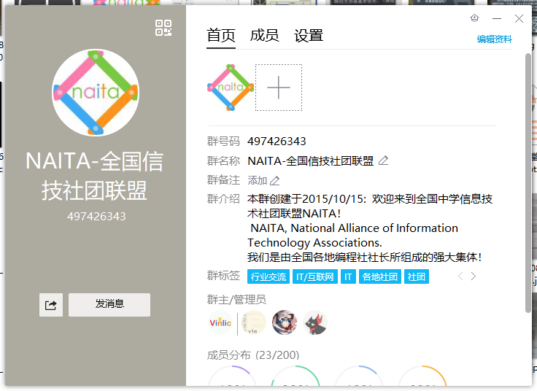
Task: Open the black cat admin avatar
Action: tap(315, 322)
